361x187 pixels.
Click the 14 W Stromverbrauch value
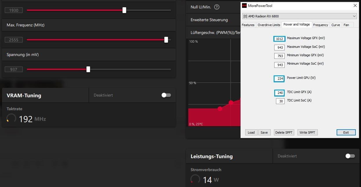[211, 180]
